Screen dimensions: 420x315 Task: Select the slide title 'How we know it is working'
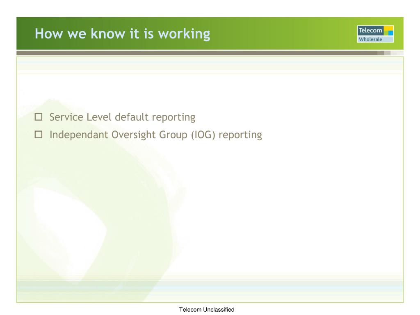click(x=122, y=34)
